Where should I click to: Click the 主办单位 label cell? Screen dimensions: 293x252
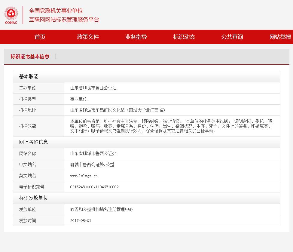(x=39, y=88)
